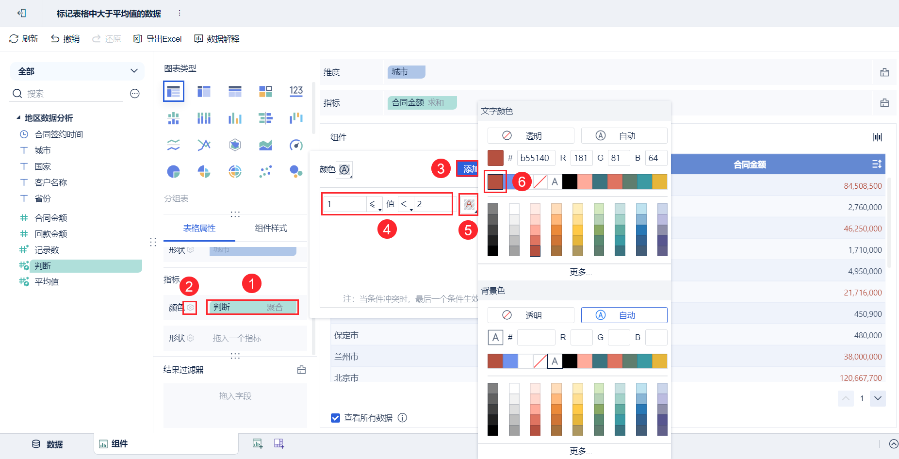Viewport: 899px width, 459px height.
Task: Open the 合同金额 求和 indicator pill
Action: coord(422,103)
